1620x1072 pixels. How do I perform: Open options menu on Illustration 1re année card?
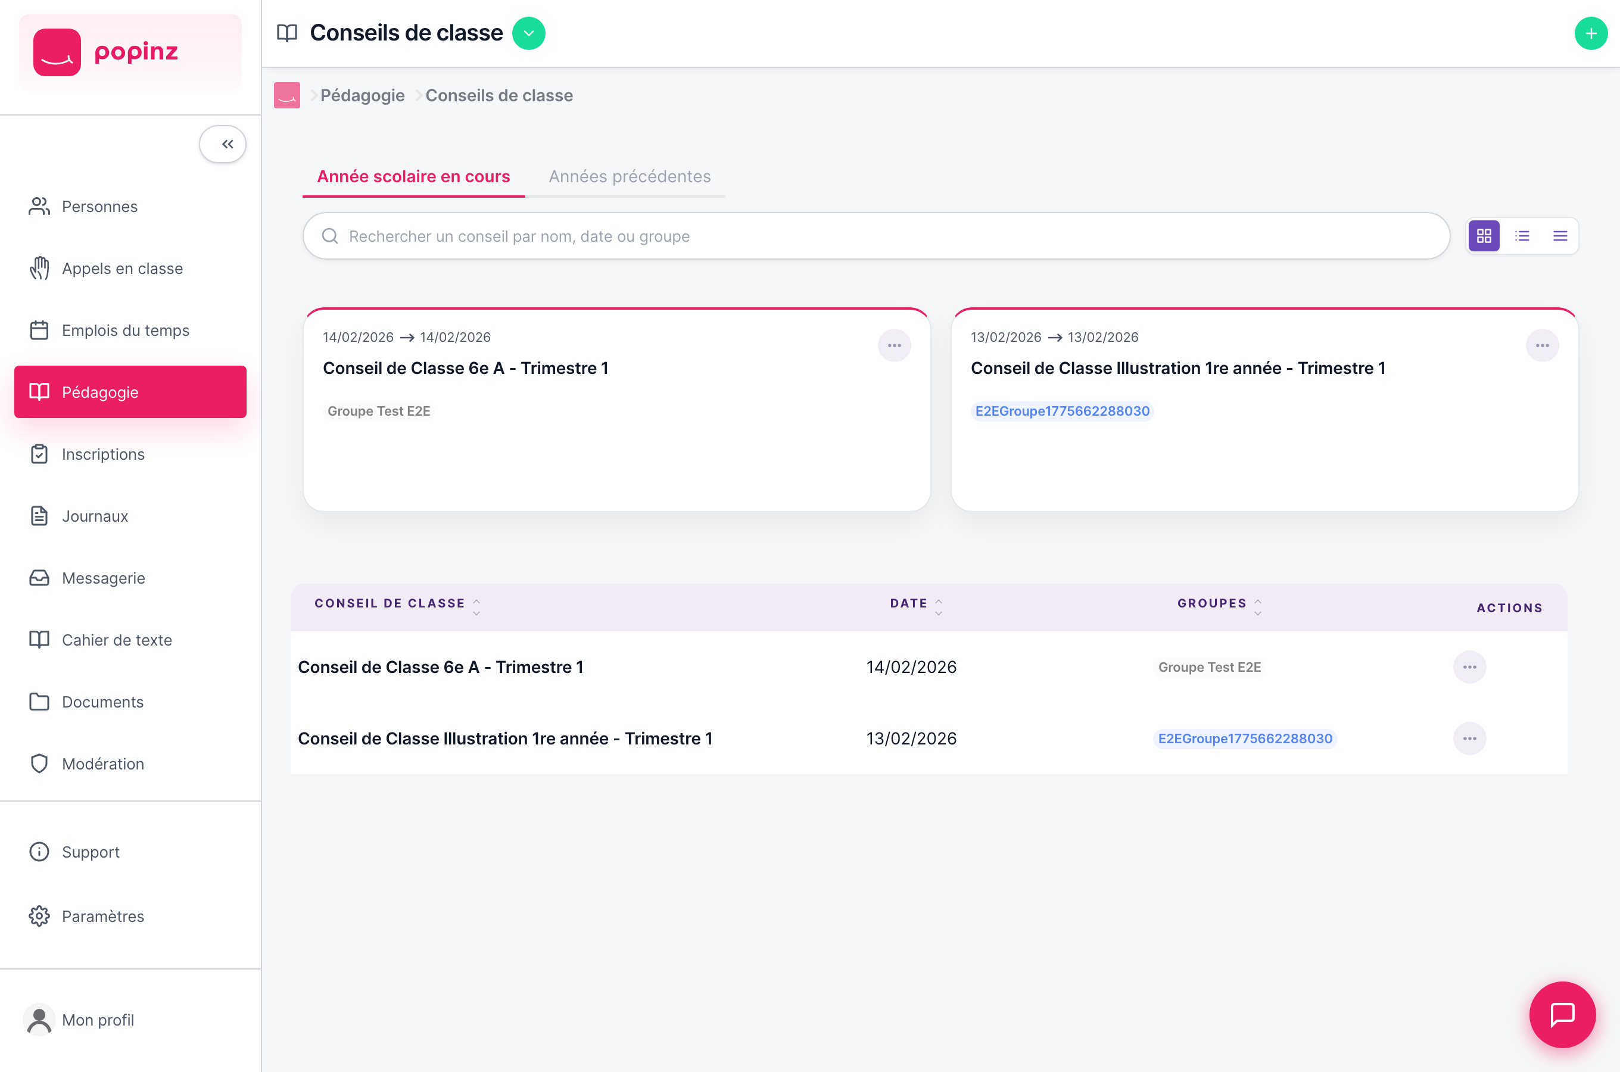(x=1542, y=345)
